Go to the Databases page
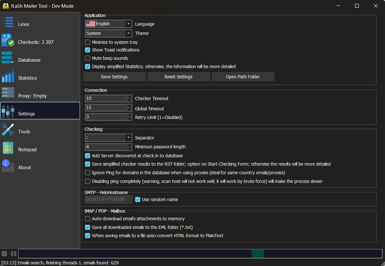This screenshot has height=266, width=385. pos(29,60)
